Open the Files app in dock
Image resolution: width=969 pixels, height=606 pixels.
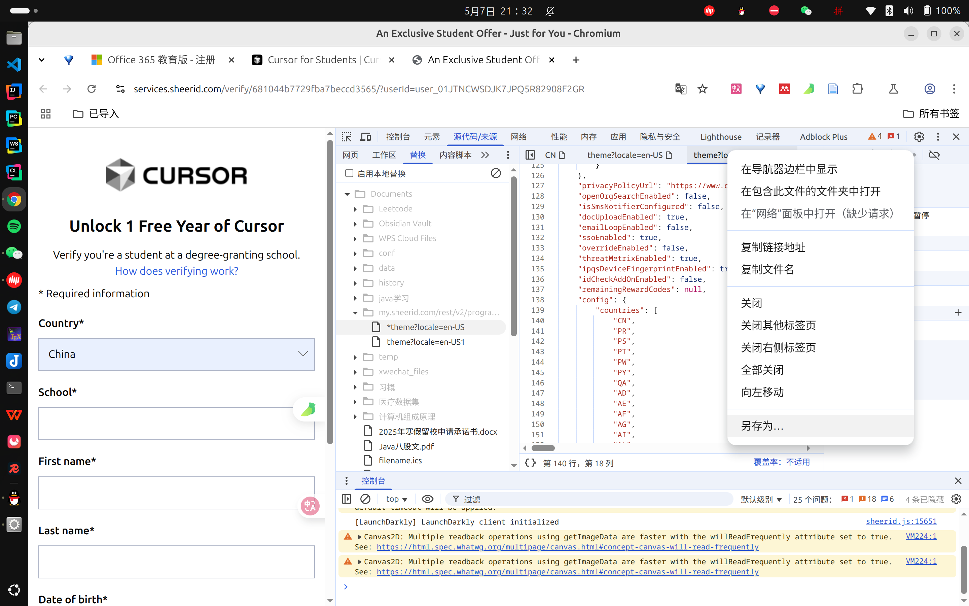[x=14, y=38]
